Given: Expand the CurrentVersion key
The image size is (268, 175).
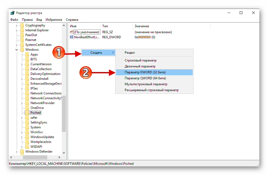Looking at the screenshot, I should pos(22,64).
